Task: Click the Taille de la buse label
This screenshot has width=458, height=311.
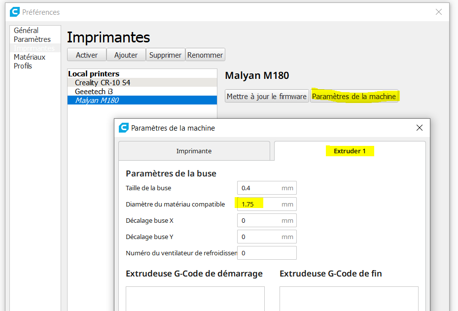Action: [x=148, y=188]
